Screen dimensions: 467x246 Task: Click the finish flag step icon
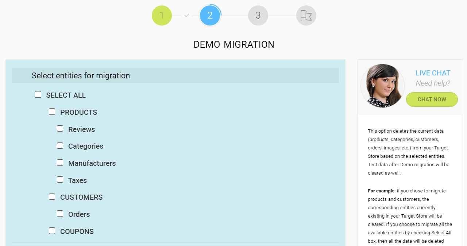pyautogui.click(x=306, y=16)
